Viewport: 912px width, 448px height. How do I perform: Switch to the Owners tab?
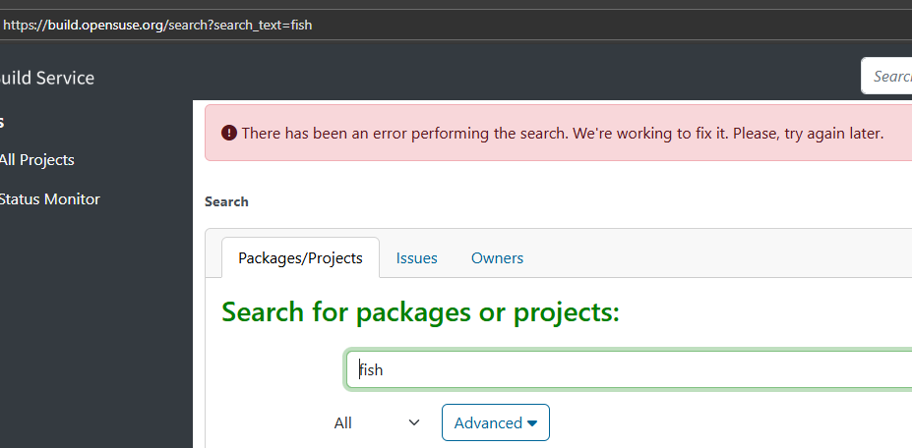[497, 257]
